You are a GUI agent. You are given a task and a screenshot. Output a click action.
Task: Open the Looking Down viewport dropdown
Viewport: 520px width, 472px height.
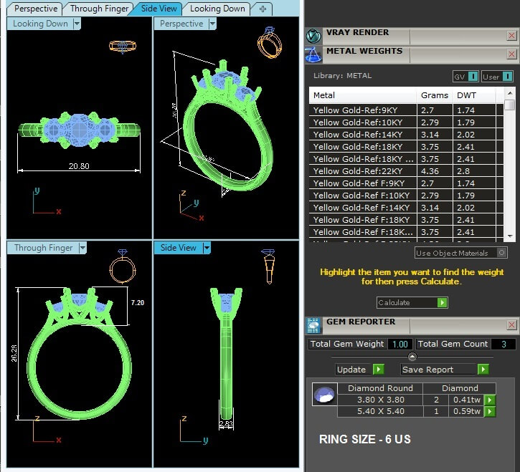pos(77,24)
